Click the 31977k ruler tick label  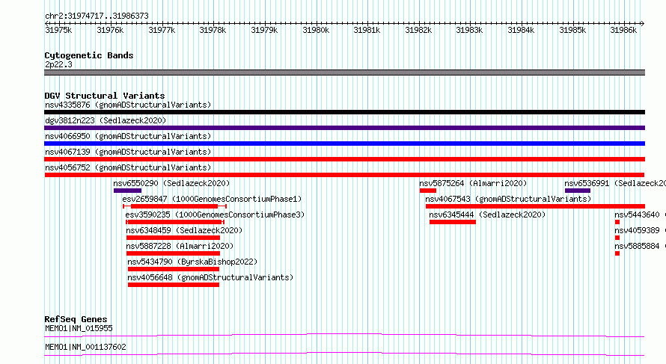[162, 30]
